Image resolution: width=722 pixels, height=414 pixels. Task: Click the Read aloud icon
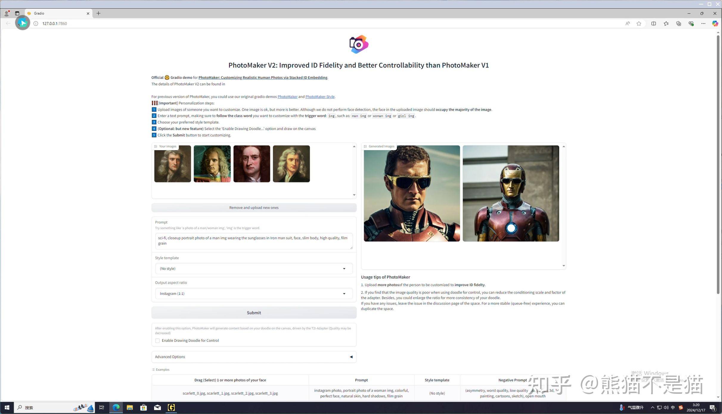628,23
